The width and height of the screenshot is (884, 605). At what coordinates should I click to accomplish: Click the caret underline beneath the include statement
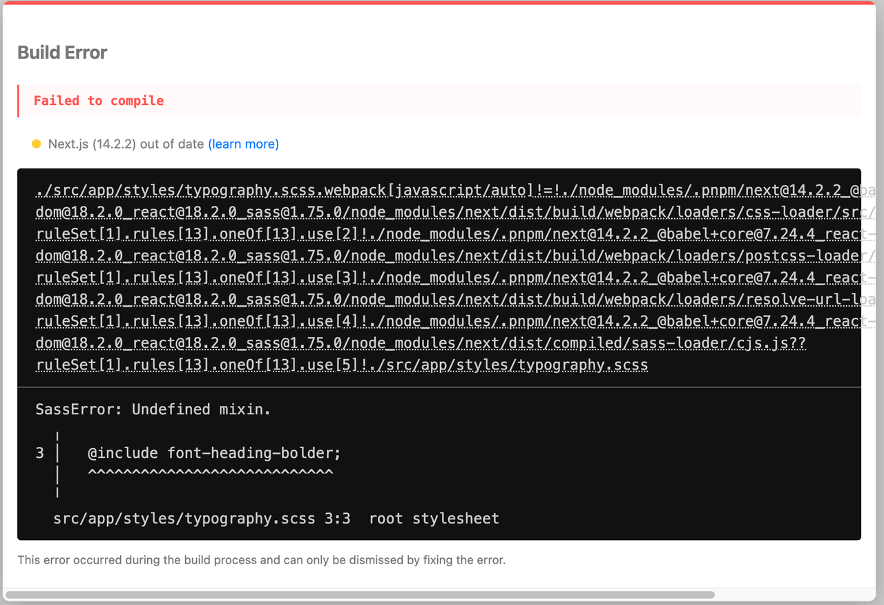tap(211, 473)
